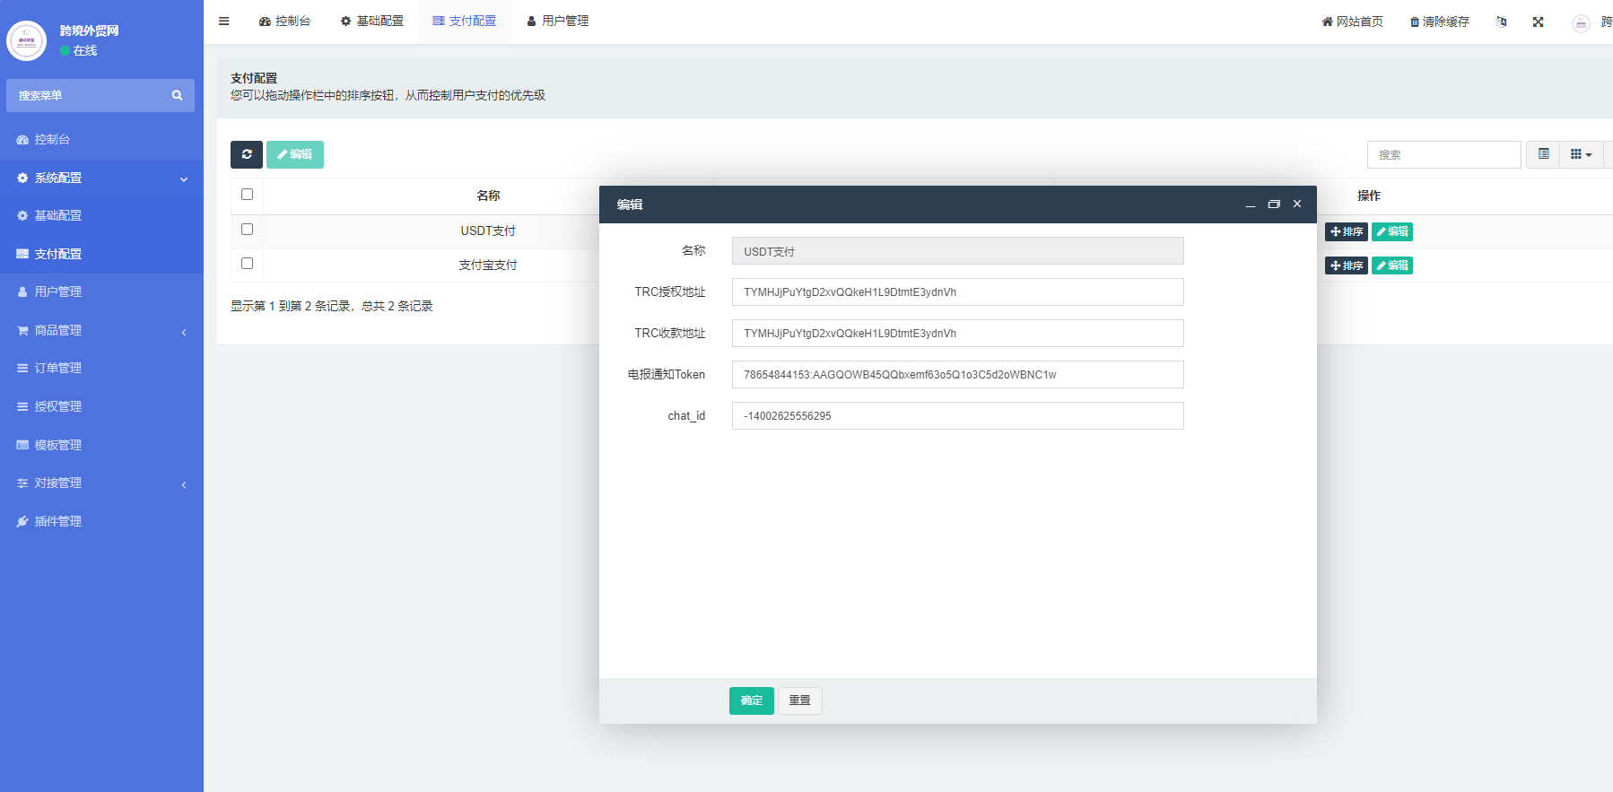Open the 用户管理 top tab

[557, 22]
